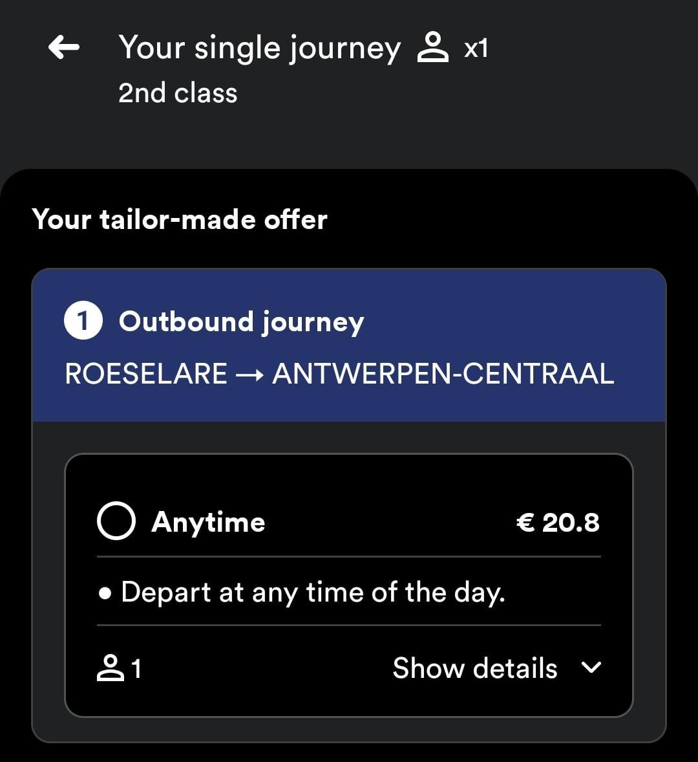
Task: Expand fare details with the chevron arrow
Action: click(591, 668)
